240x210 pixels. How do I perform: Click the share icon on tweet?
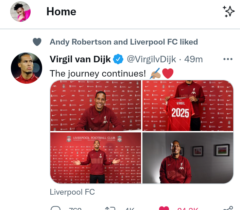(228, 208)
